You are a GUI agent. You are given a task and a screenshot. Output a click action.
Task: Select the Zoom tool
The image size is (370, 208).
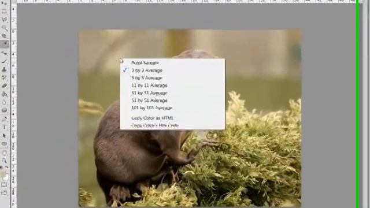4,161
